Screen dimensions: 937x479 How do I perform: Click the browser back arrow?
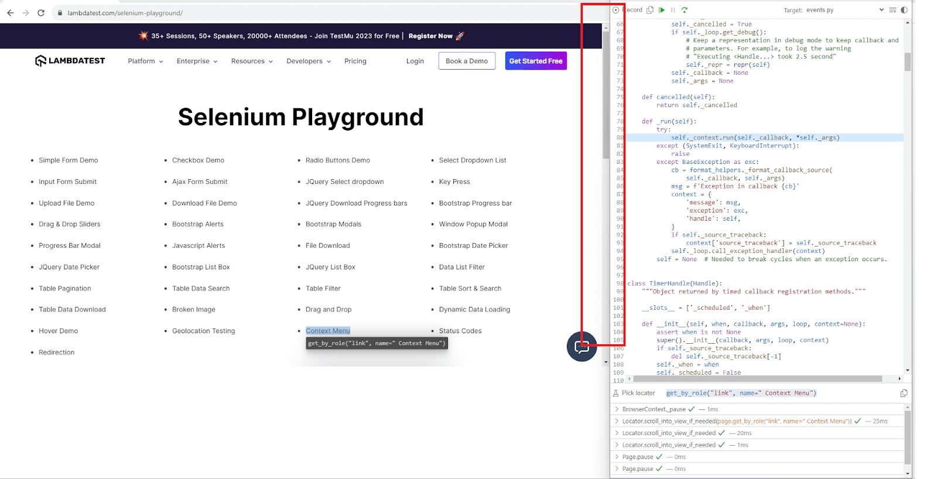[x=10, y=13]
